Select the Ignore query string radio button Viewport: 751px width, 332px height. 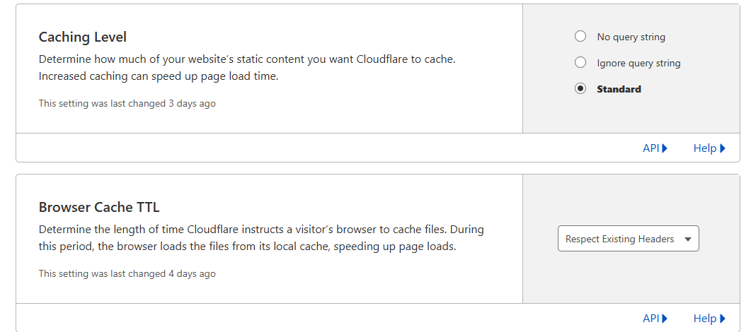580,63
